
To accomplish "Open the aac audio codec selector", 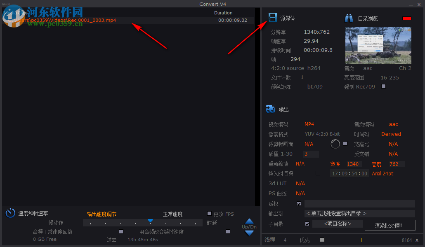I will coord(393,124).
